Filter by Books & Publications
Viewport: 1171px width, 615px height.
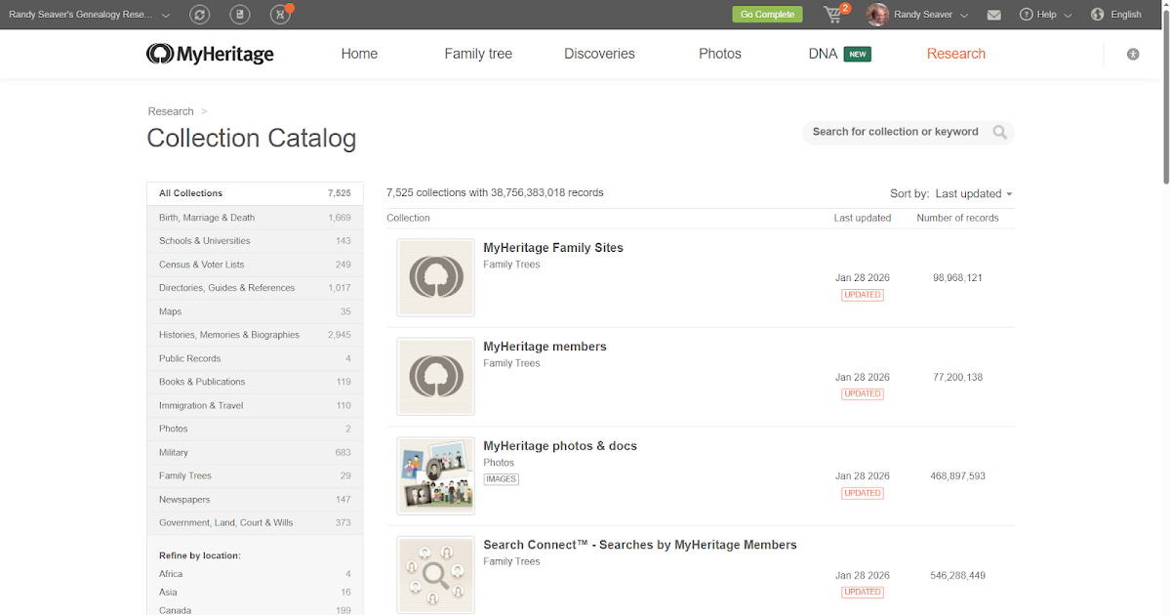tap(255, 382)
